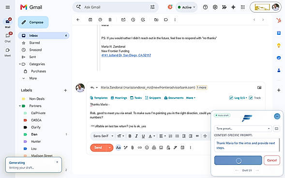Open the Google Keep lightbulb side panel
This screenshot has height=178, width=285.
(279, 45)
